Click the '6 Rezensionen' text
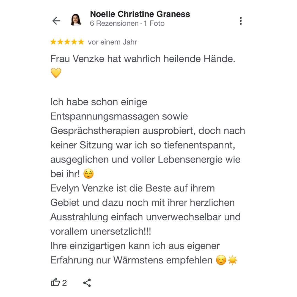This screenshot has height=297, width=297. tap(114, 24)
